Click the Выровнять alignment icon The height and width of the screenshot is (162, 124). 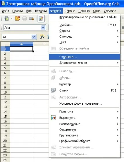point(53,118)
